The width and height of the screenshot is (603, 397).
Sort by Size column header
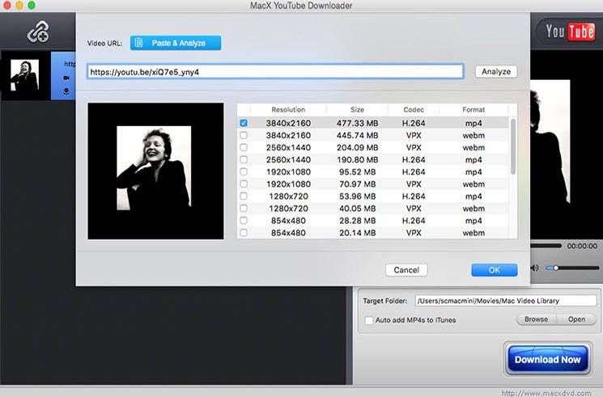[357, 109]
